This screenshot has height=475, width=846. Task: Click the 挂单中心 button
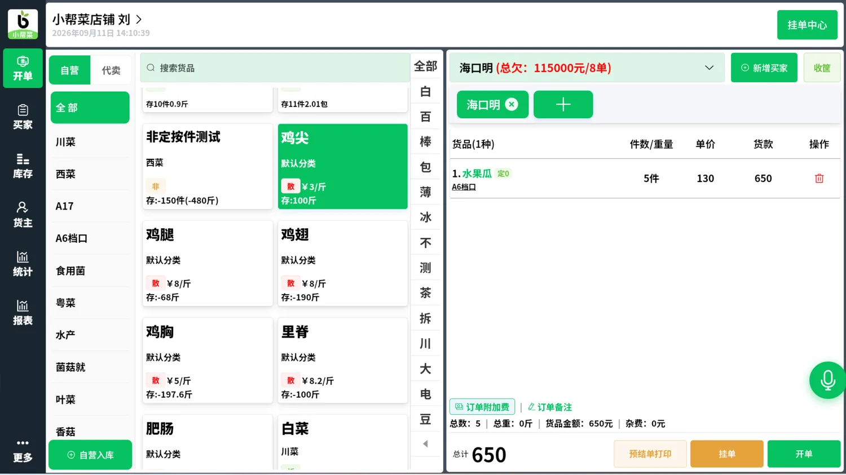tap(807, 25)
